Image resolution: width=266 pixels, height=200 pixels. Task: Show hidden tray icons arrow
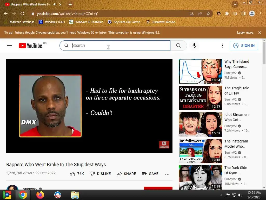[x=221, y=195]
